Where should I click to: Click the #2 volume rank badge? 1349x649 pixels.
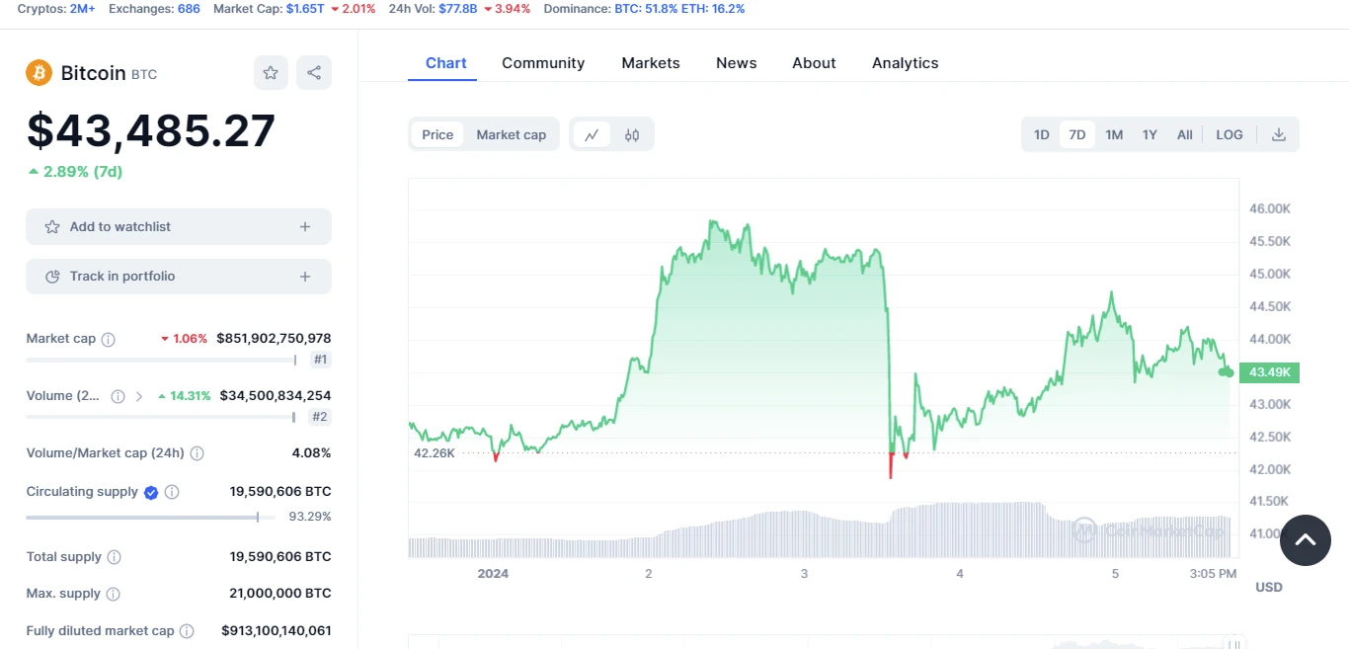coord(320,417)
